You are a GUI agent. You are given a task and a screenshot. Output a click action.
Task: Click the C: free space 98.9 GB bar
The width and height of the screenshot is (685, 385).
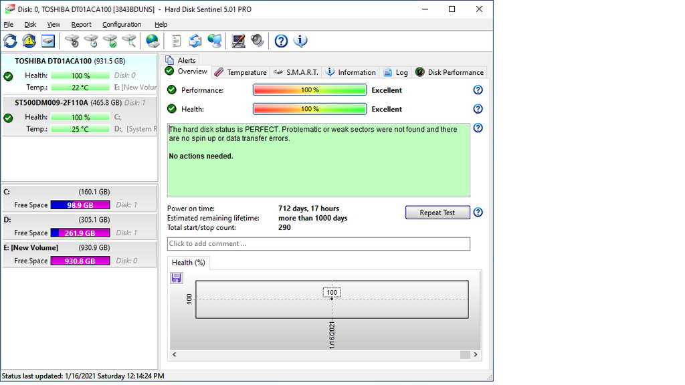80,205
